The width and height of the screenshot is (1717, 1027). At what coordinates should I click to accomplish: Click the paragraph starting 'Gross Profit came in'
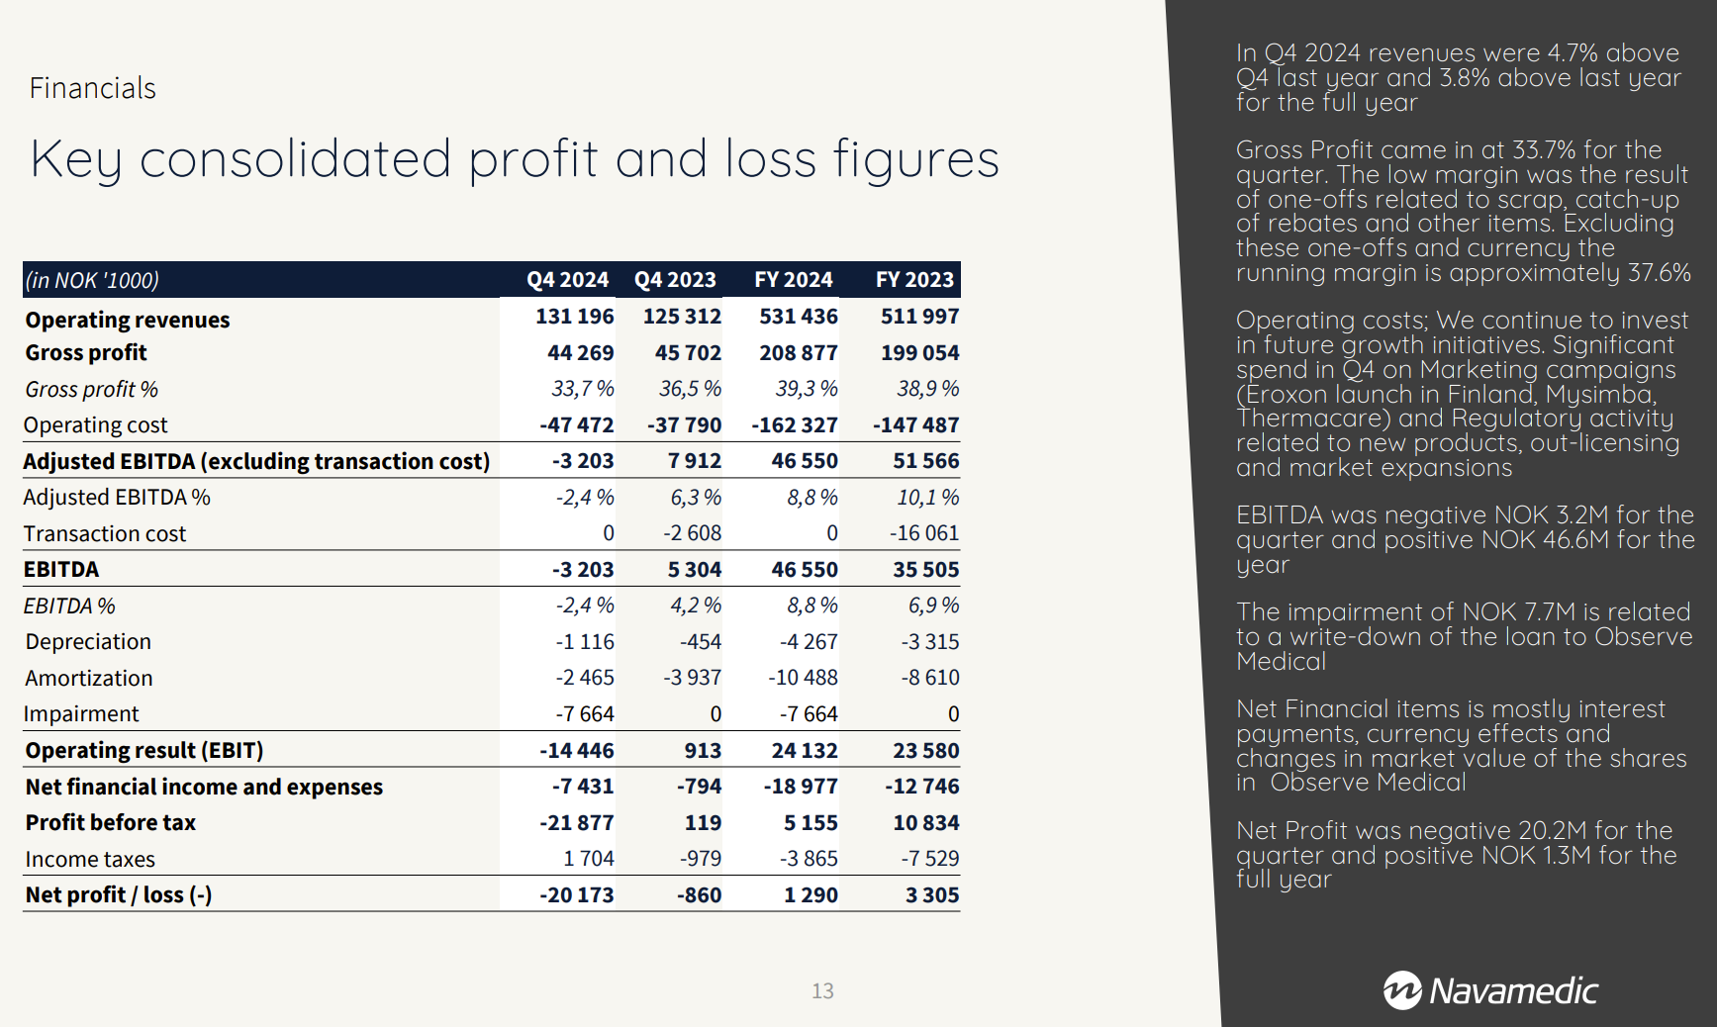pos(1464,212)
